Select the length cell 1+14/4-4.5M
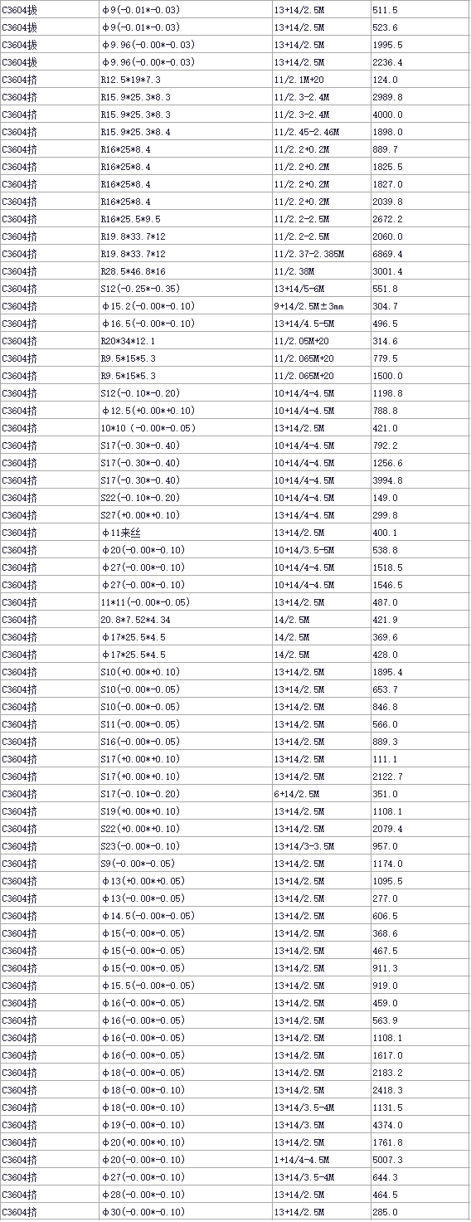This screenshot has height=1222, width=471. click(x=320, y=1160)
